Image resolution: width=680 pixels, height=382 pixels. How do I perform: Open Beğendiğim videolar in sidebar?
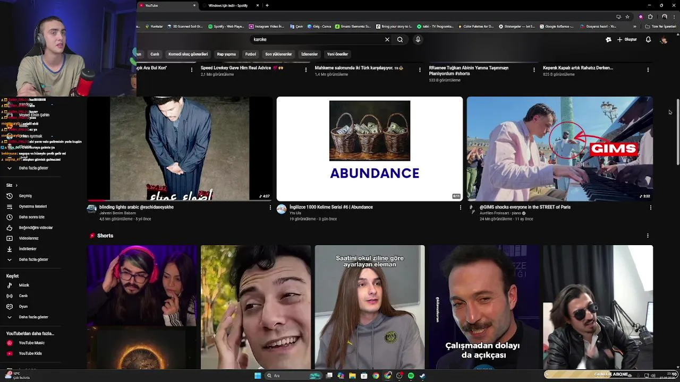coord(36,228)
